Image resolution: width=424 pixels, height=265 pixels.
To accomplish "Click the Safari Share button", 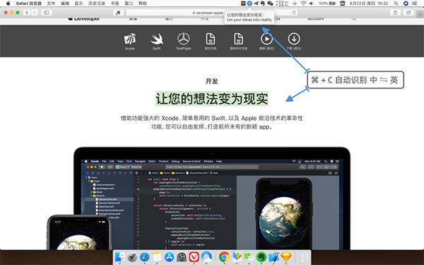I will [x=395, y=13].
